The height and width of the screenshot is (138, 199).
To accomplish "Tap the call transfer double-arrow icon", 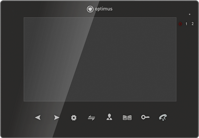I will (x=92, y=118).
